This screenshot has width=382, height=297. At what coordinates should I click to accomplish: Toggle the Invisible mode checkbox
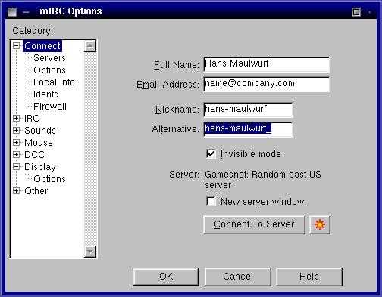[x=211, y=153]
